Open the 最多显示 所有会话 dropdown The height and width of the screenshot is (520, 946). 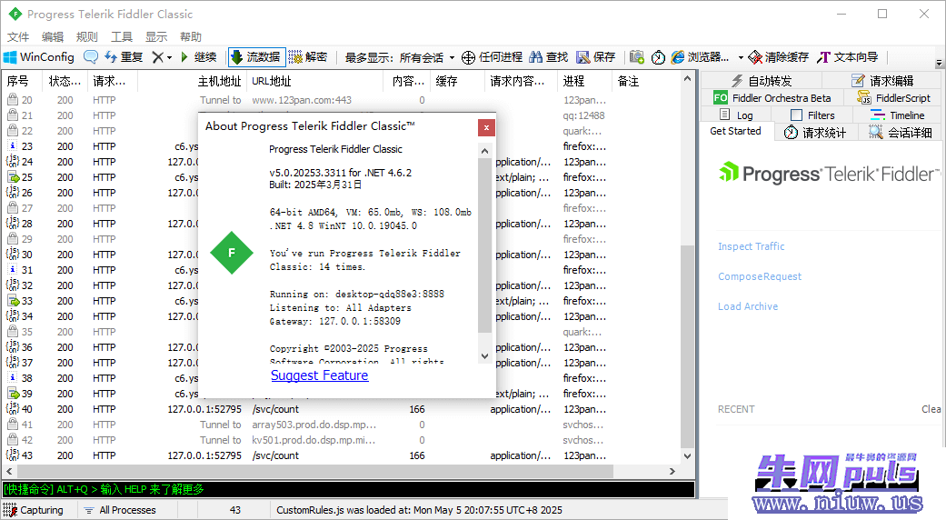(x=400, y=57)
